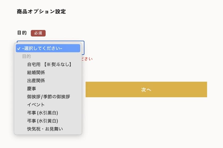Click the red validation error text
Viewport: 223px width, 148px height.
coord(87,59)
